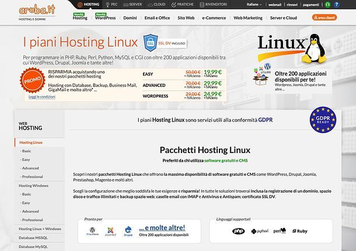
Task: Select Professional under Hosting Windows
Action: pos(32,220)
